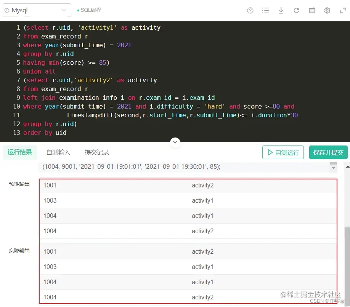Viewport: 350px width, 307px height.
Task: Click the SQL编程 label
Action: 91,10
